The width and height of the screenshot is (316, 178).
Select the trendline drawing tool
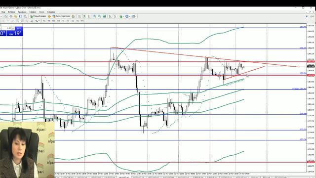pos(13,21)
